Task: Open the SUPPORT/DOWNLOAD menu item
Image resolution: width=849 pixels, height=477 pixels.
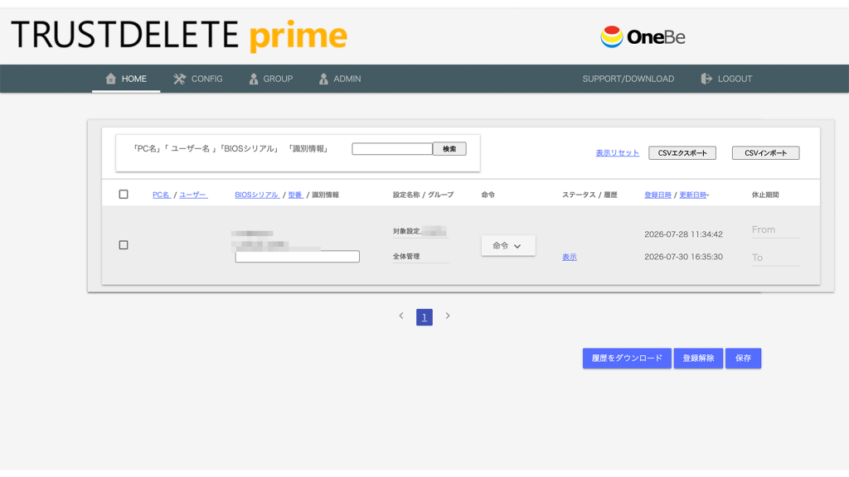Action: (x=628, y=79)
